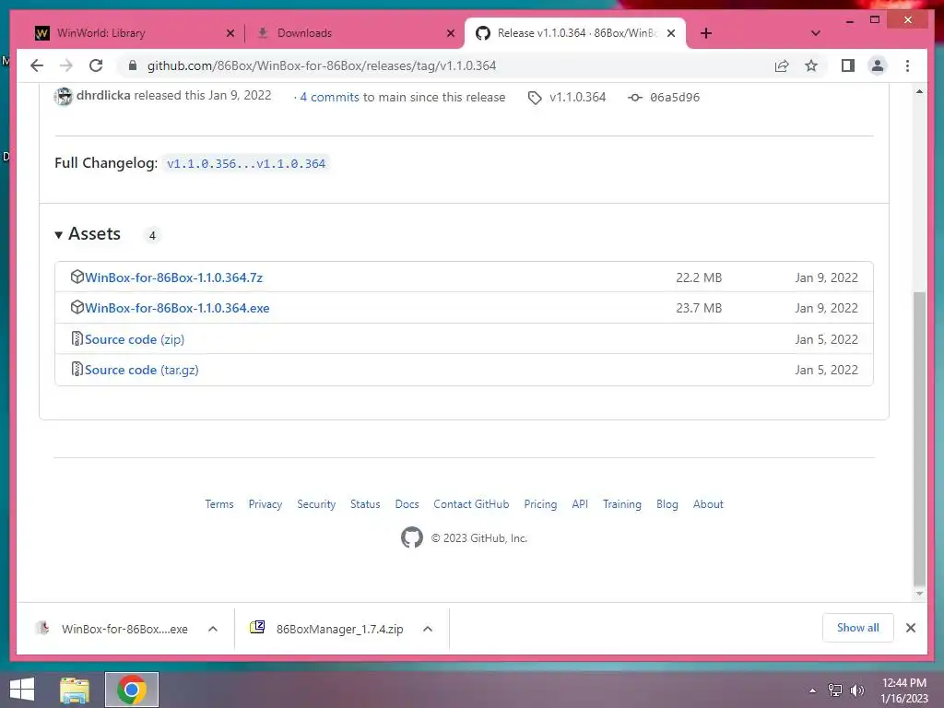Download Source code (zip)
The width and height of the screenshot is (944, 708).
click(135, 339)
